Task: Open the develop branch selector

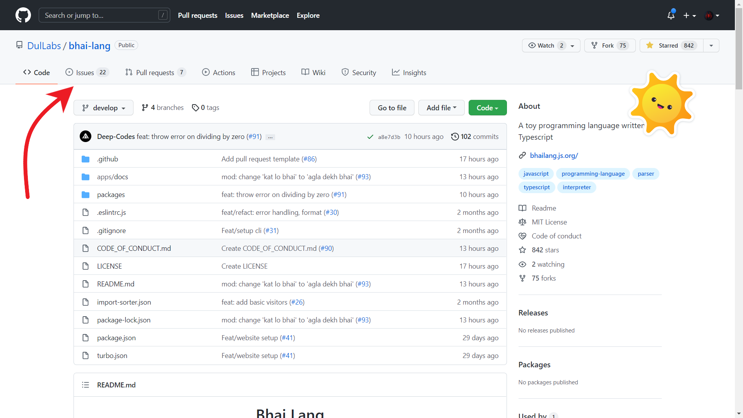Action: 103,108
